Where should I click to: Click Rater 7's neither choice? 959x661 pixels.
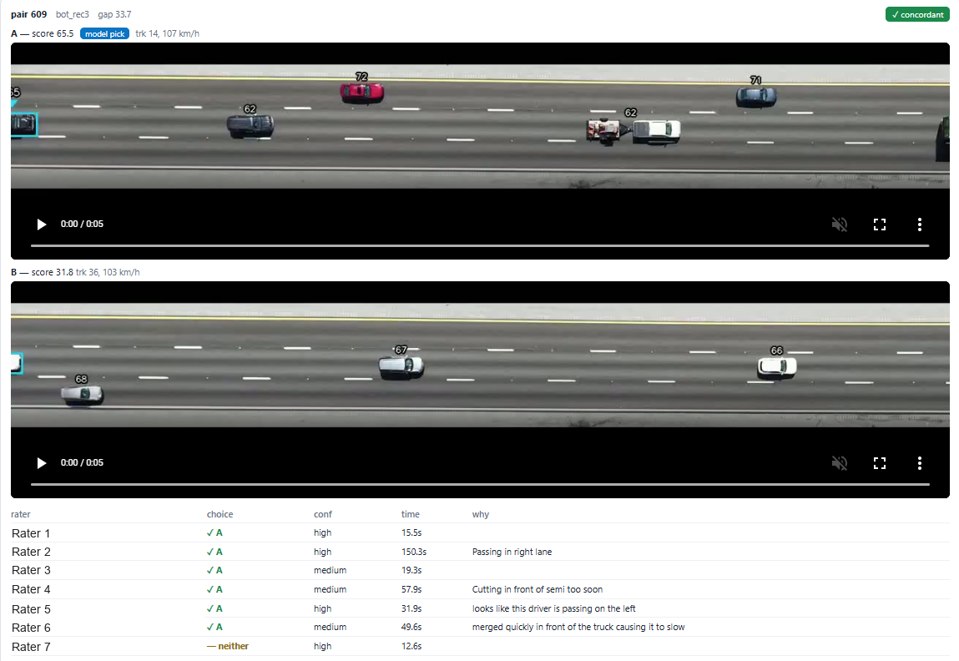tap(228, 646)
